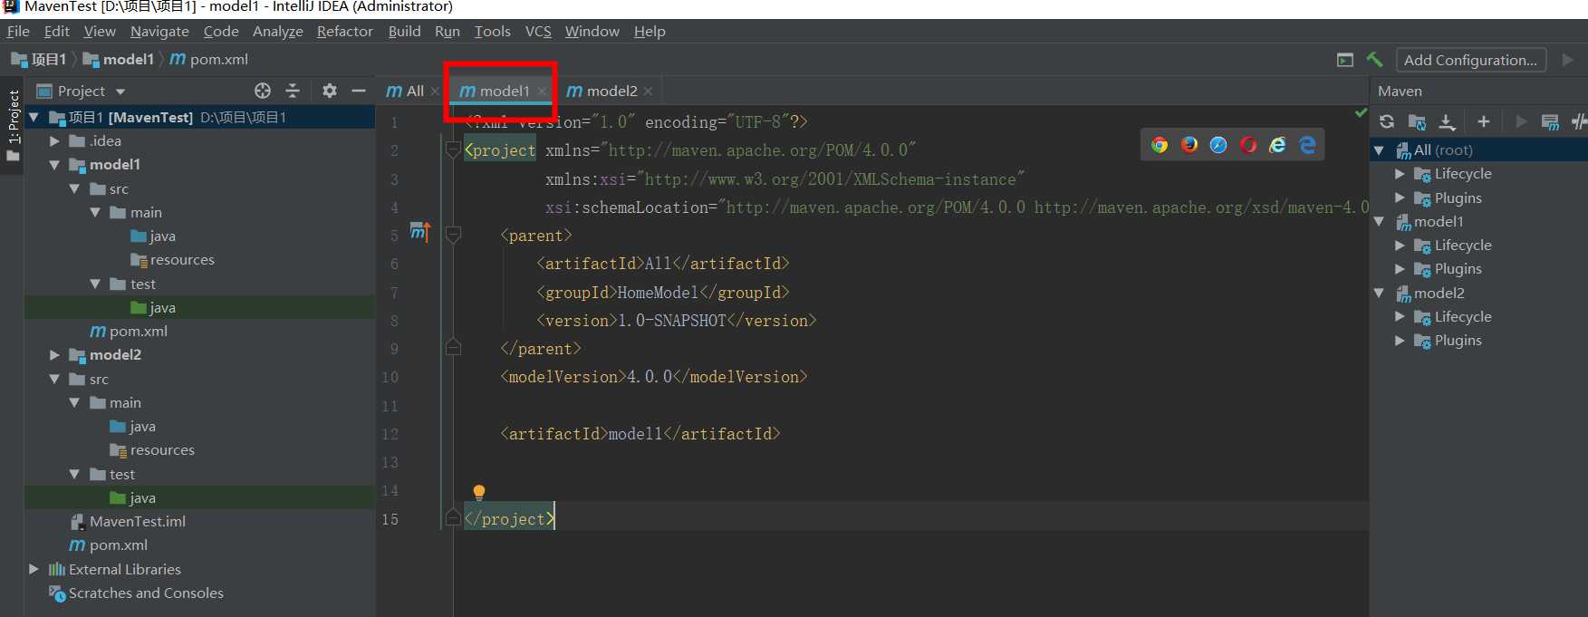Close the model2 editor tab
Viewport: 1588px width, 617px height.
click(x=648, y=92)
